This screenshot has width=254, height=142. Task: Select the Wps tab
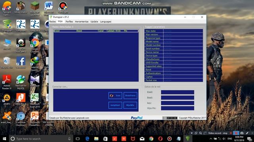tap(60, 21)
